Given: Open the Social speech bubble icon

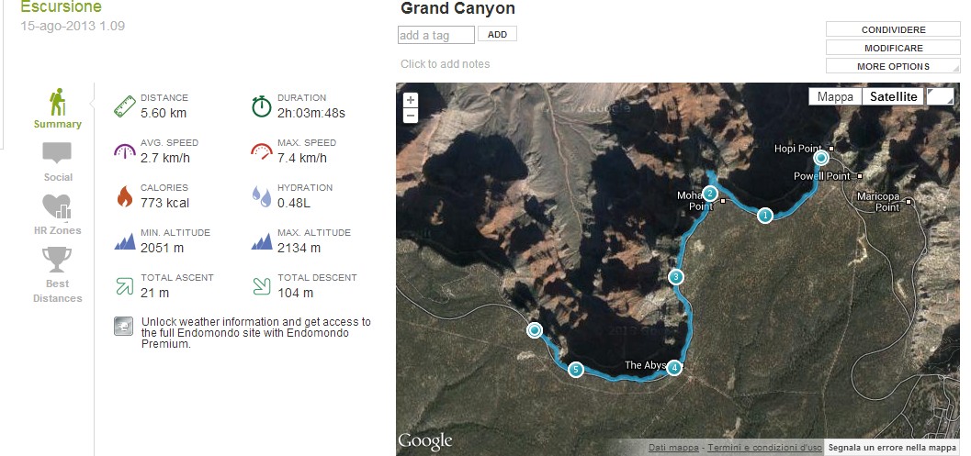Looking at the screenshot, I should tap(57, 153).
